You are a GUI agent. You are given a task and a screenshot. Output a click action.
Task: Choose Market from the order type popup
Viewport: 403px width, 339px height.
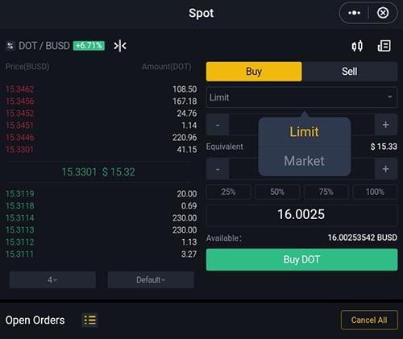pyautogui.click(x=305, y=161)
